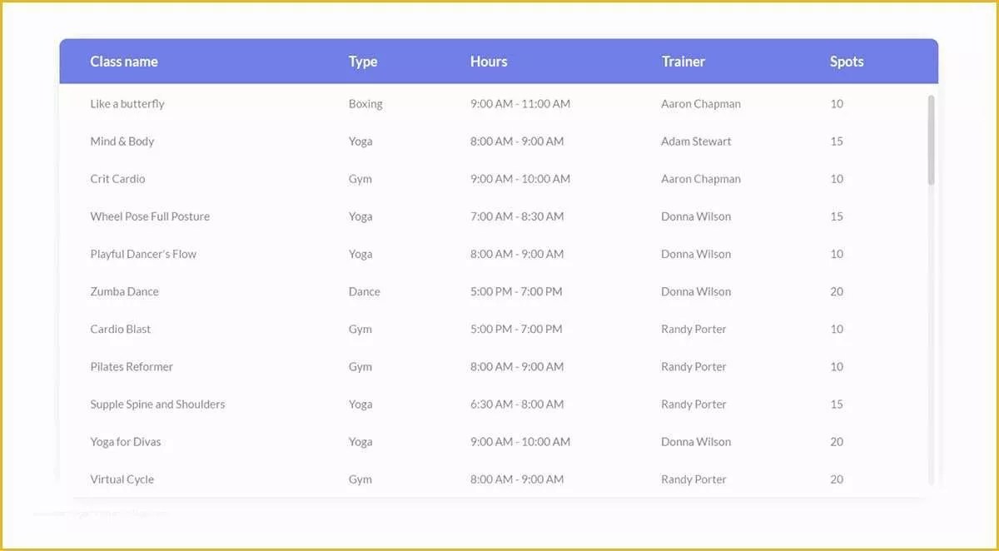Sort the table by Type column
The width and height of the screenshot is (999, 551).
(363, 61)
